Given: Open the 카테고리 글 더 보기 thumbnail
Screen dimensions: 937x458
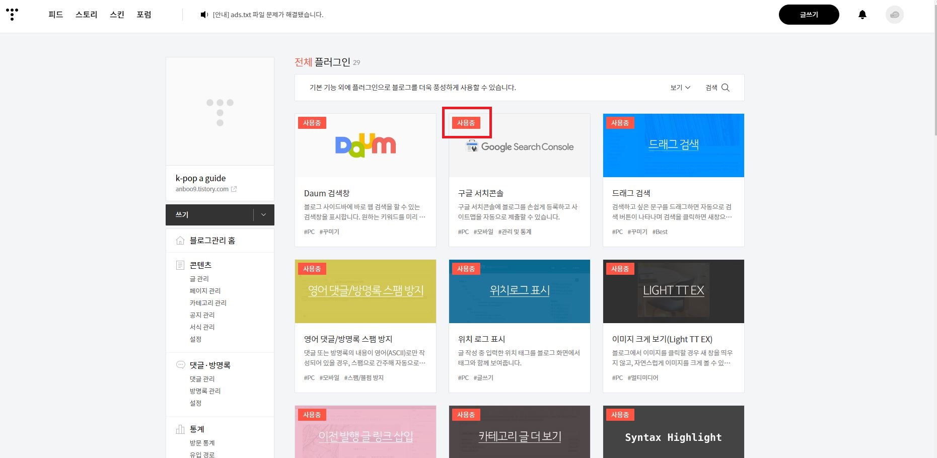Looking at the screenshot, I should 520,432.
